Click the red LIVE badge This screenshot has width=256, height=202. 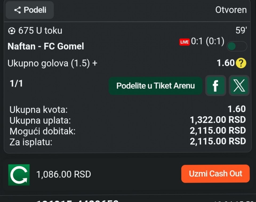coord(185,42)
